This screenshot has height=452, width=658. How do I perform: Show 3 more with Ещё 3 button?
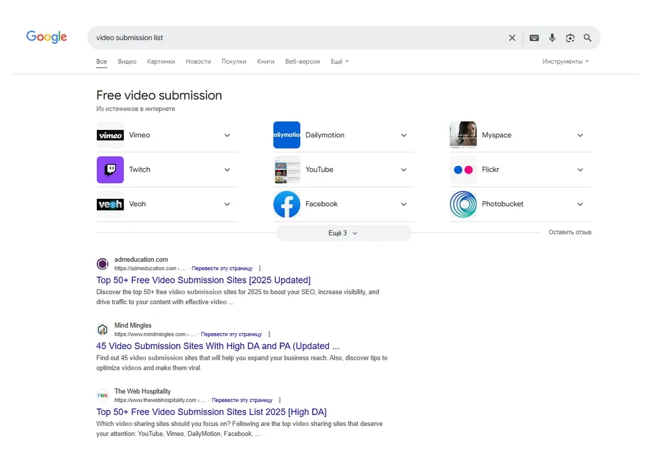pos(344,233)
